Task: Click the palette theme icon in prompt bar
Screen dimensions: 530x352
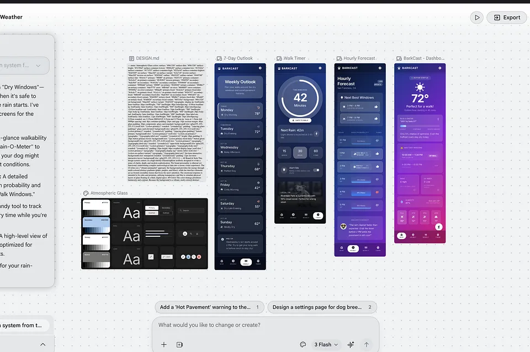Action: click(303, 345)
